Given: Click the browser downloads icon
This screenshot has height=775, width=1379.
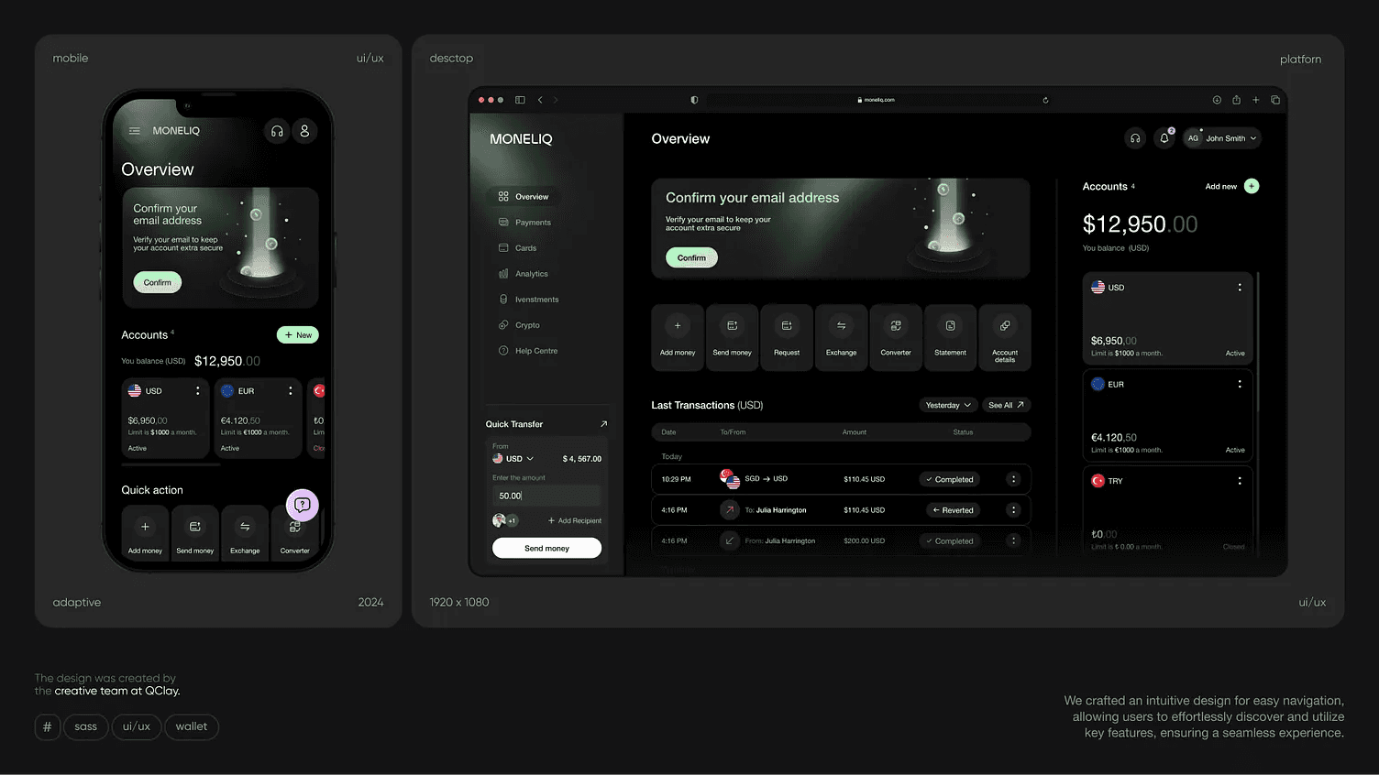Looking at the screenshot, I should [1217, 100].
